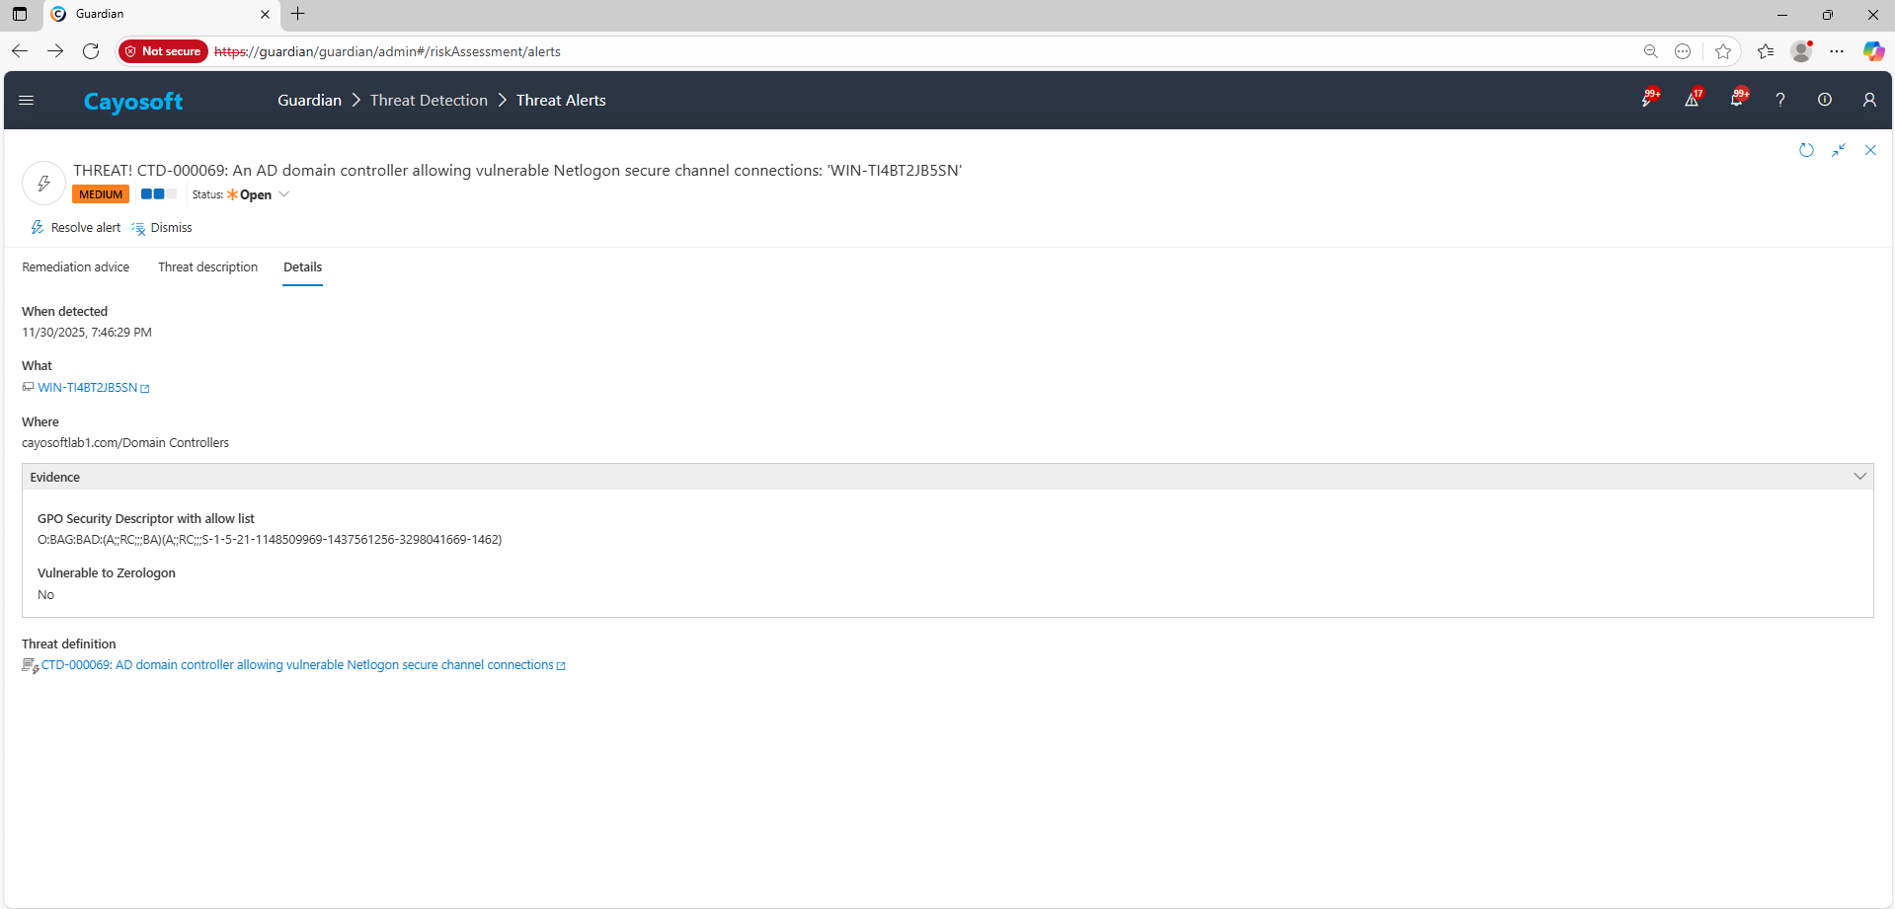This screenshot has width=1895, height=909.
Task: Open the info circle icon in header
Action: [1825, 100]
